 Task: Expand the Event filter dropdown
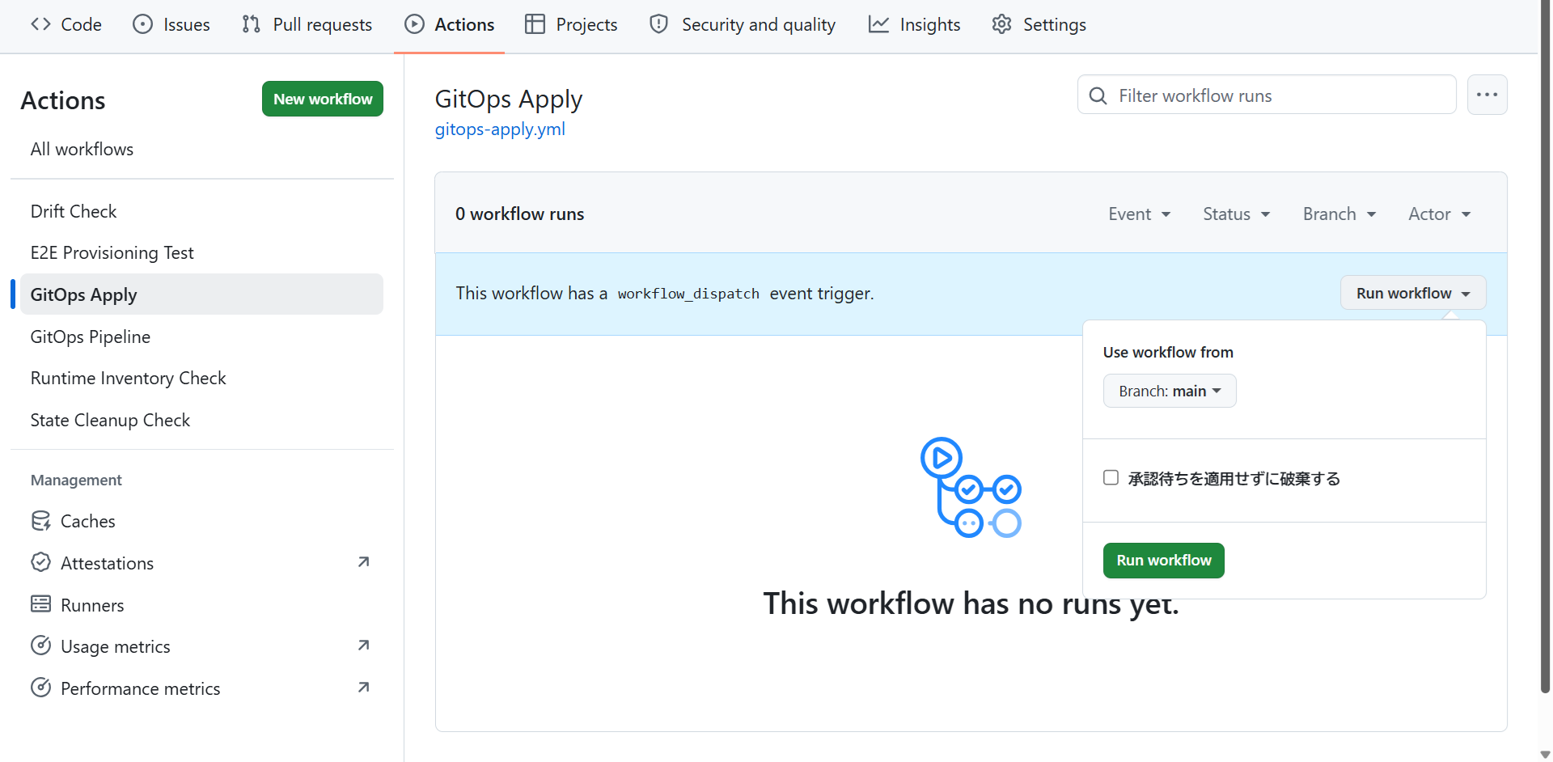[1140, 214]
